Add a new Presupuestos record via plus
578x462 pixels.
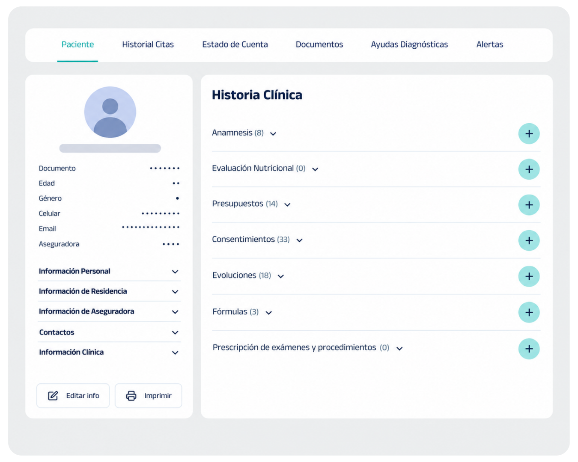pyautogui.click(x=529, y=205)
